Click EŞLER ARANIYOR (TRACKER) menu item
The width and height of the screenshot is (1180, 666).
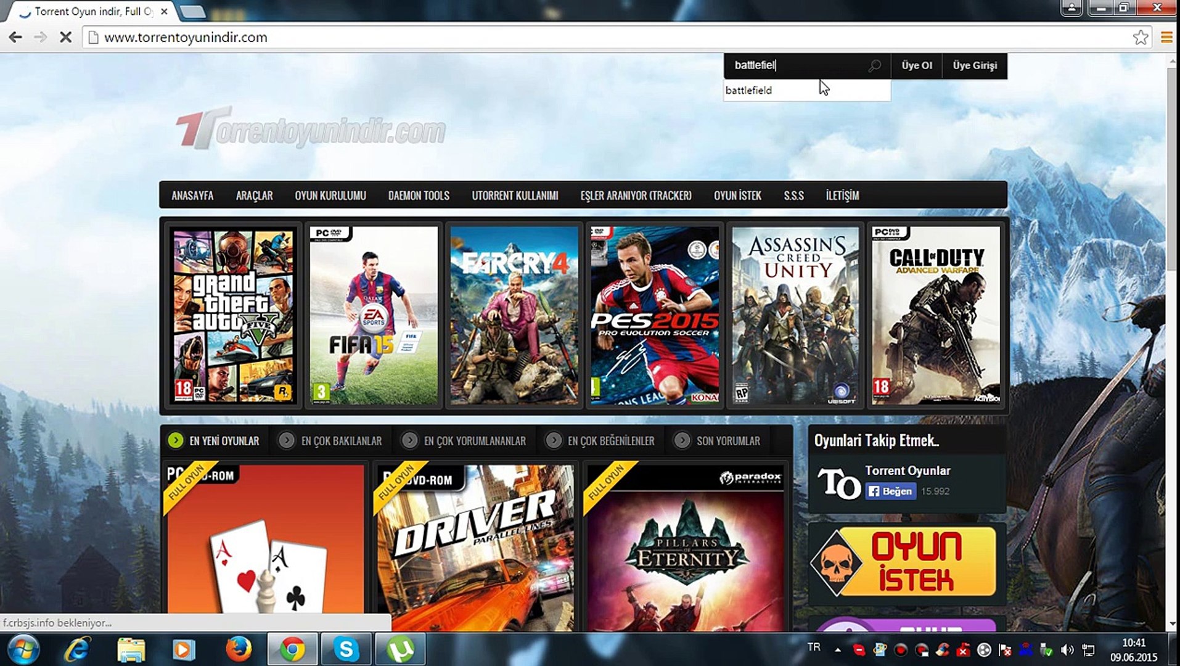(x=636, y=195)
